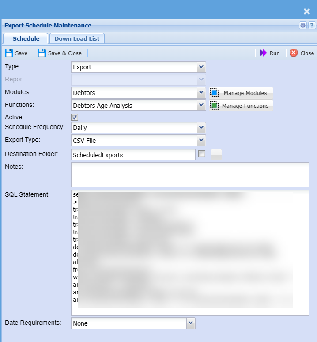Click the Date Requirements field showing None

pos(129,323)
